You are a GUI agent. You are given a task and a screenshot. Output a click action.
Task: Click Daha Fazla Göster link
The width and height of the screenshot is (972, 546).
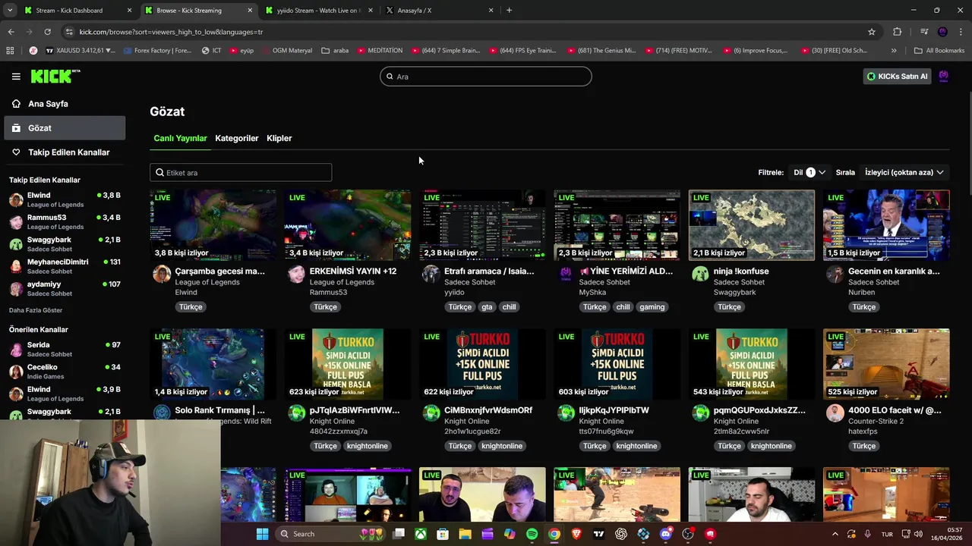pyautogui.click(x=36, y=310)
